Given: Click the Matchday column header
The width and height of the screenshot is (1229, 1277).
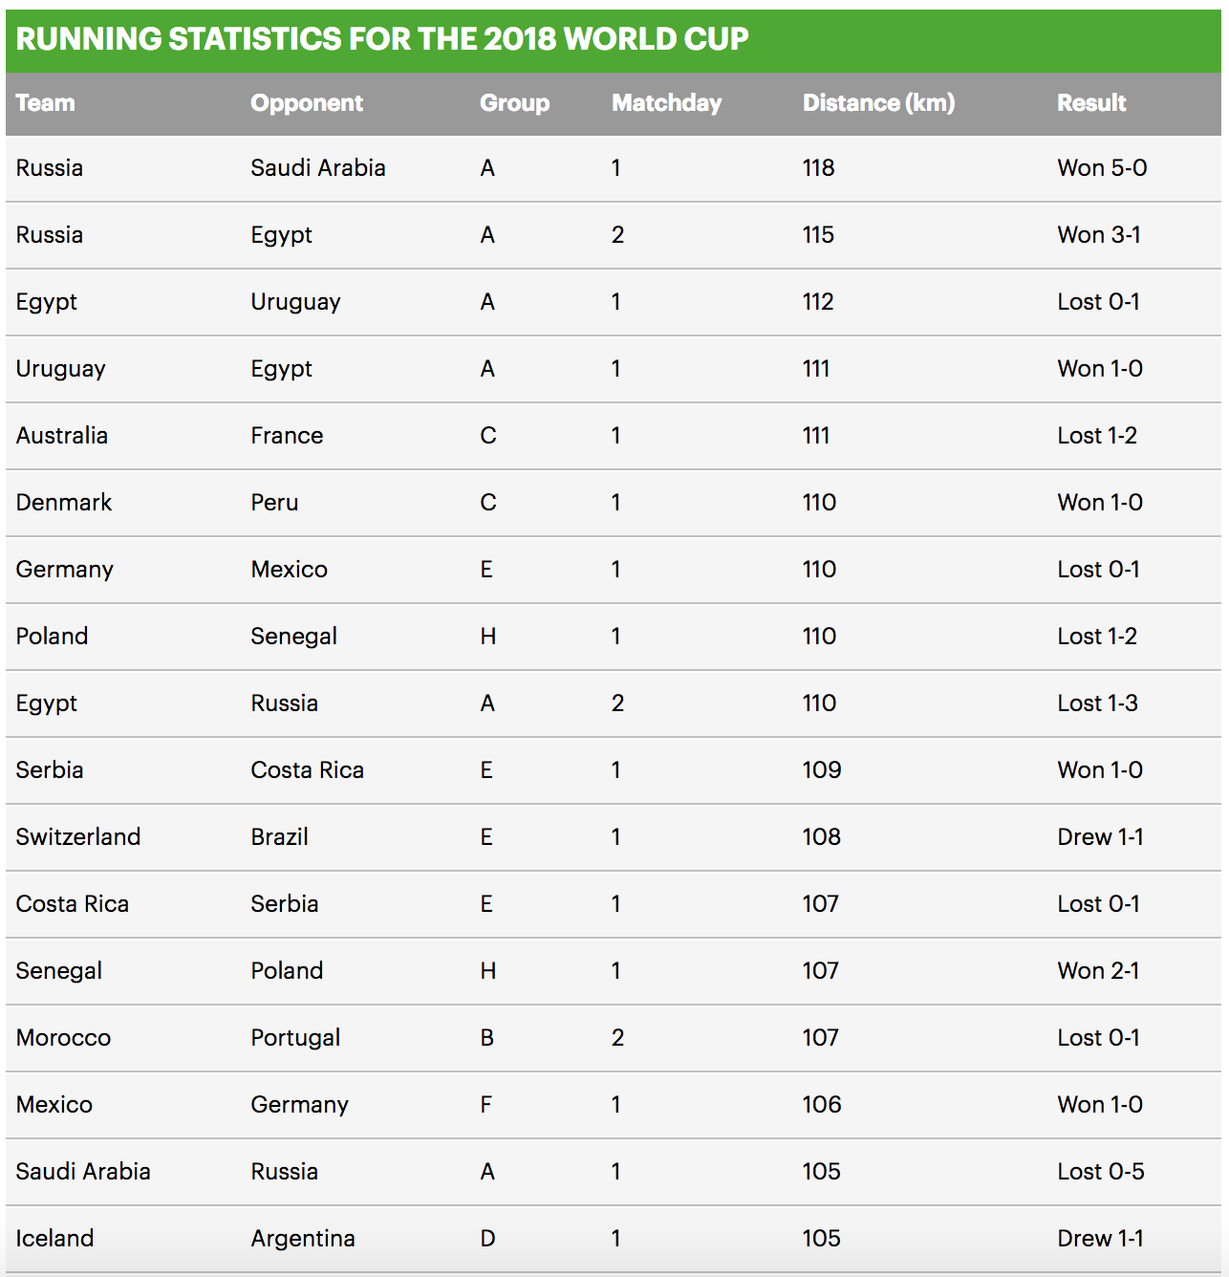Looking at the screenshot, I should (666, 103).
